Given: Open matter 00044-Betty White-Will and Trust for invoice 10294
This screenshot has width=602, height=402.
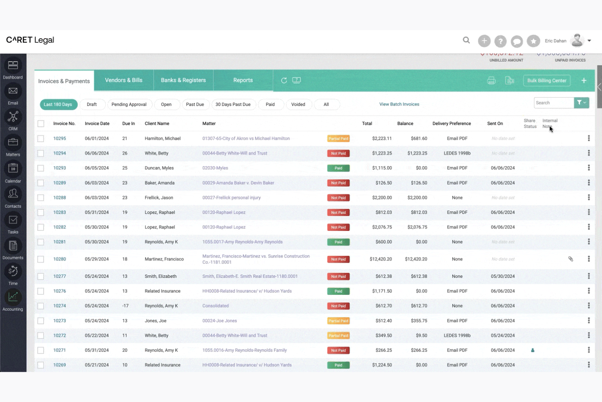Looking at the screenshot, I should 235,153.
